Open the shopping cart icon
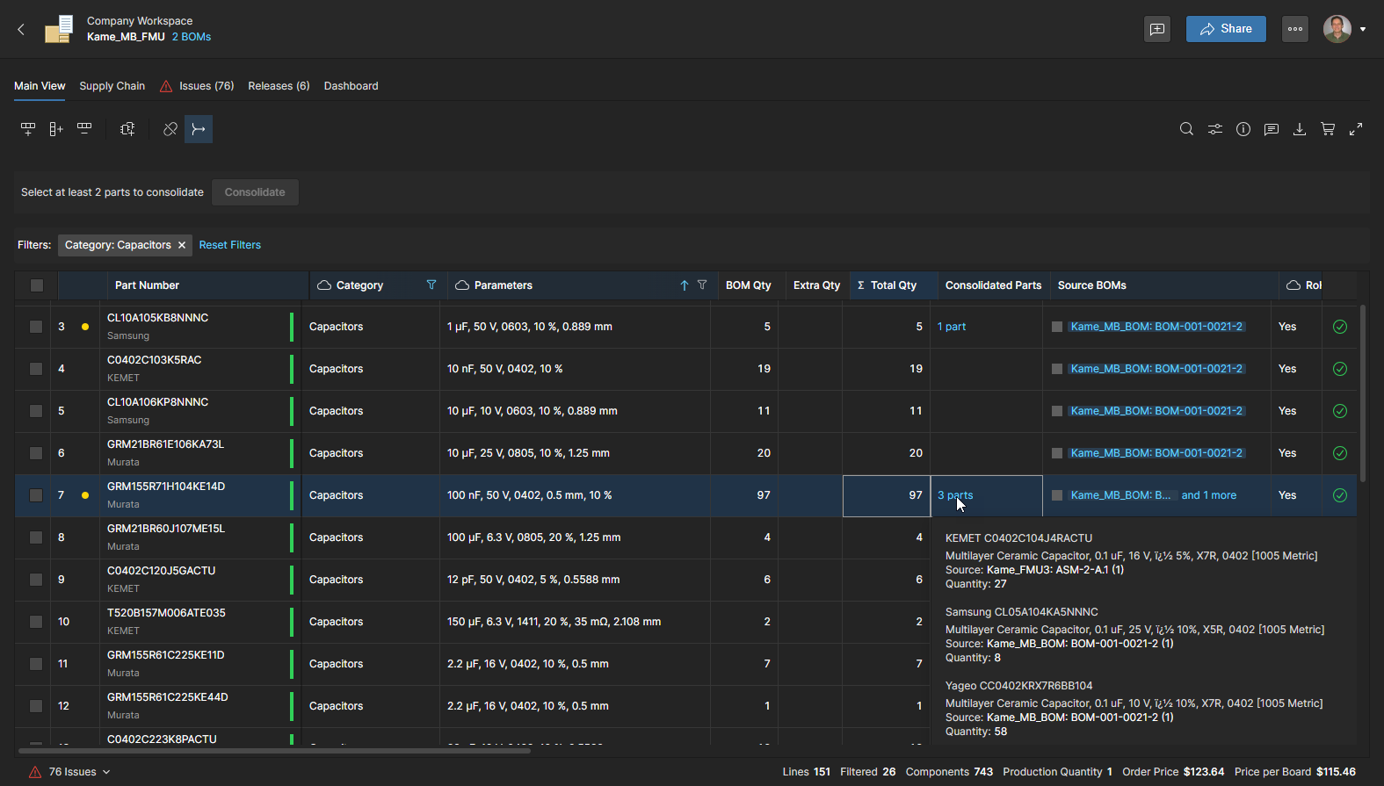Image resolution: width=1384 pixels, height=786 pixels. click(x=1328, y=129)
